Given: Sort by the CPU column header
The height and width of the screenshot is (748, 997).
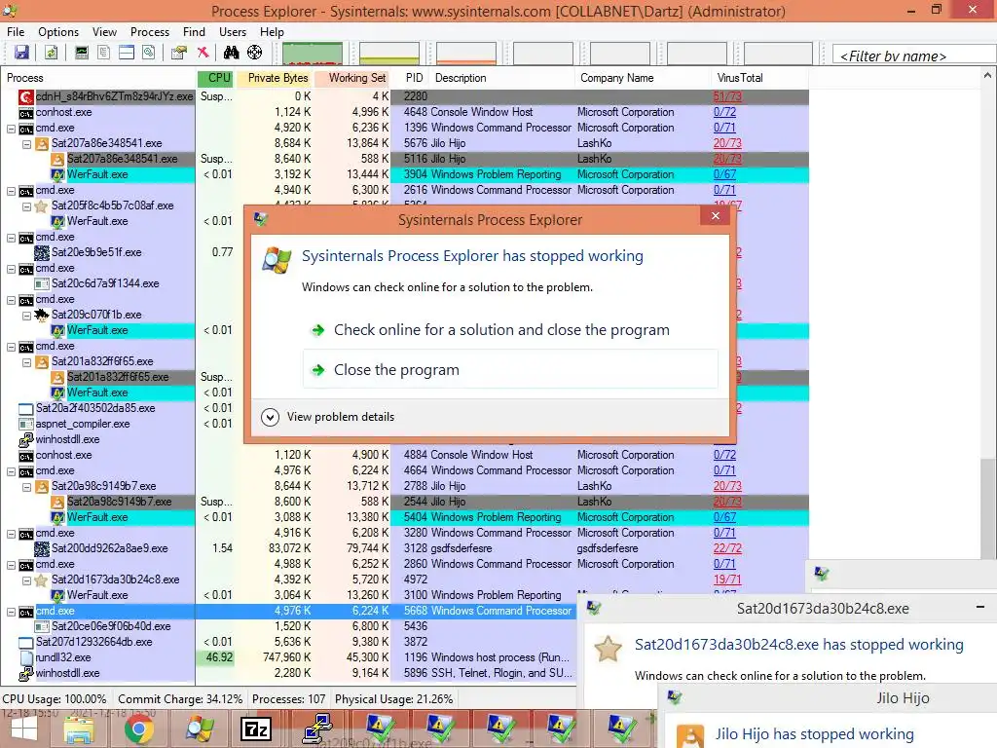Looking at the screenshot, I should point(215,78).
